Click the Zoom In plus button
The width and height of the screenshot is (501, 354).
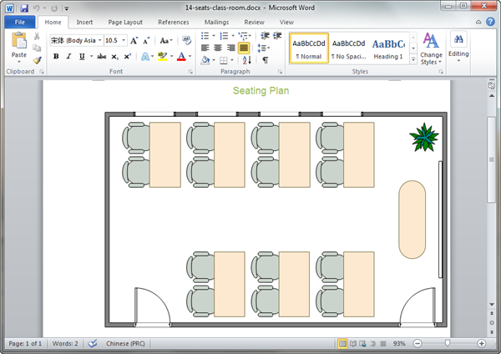pos(482,343)
